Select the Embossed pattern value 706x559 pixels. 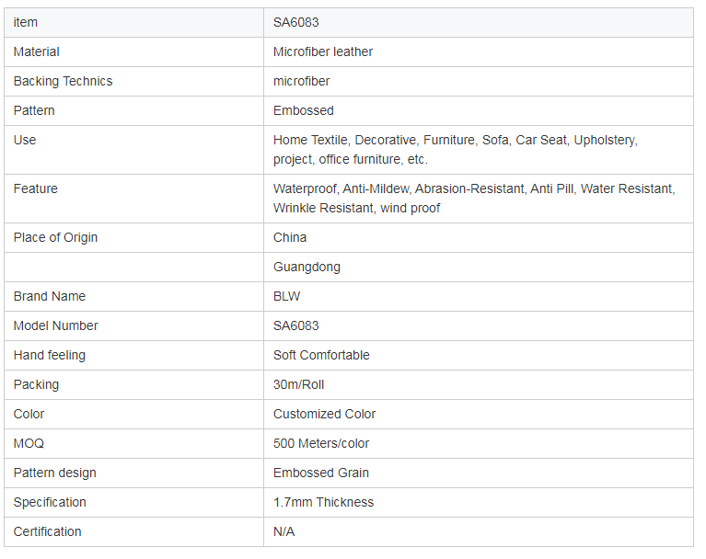[x=304, y=110]
